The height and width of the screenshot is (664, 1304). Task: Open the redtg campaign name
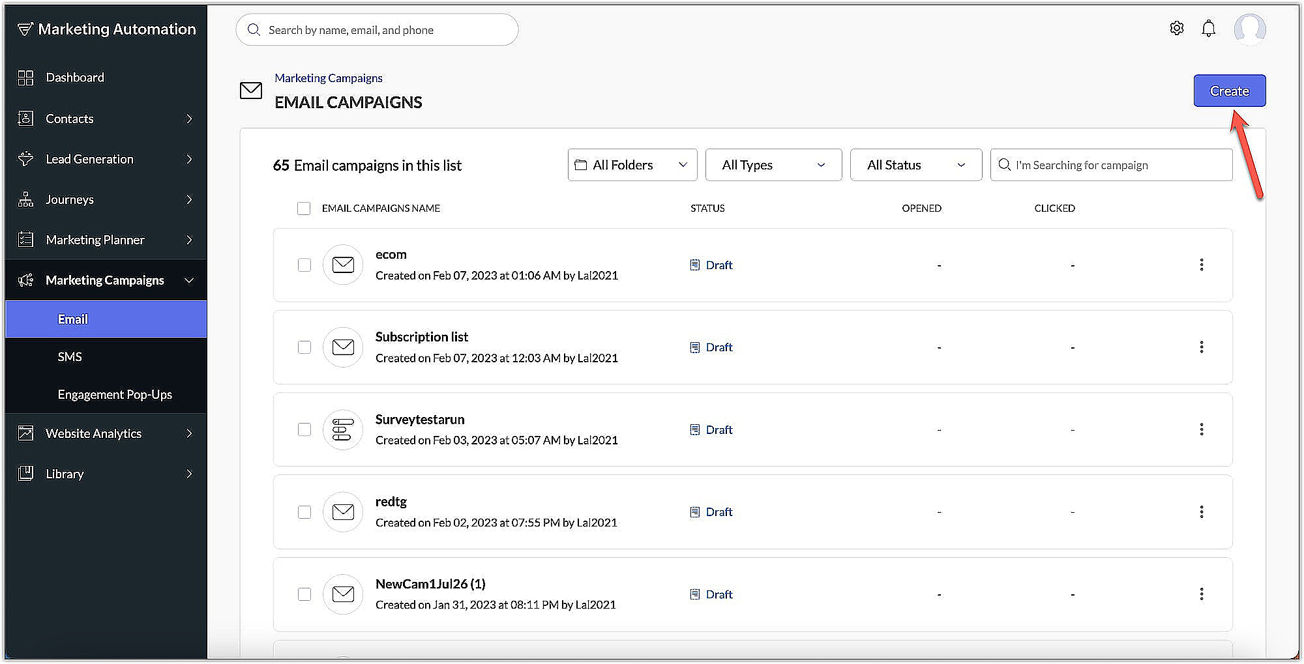click(391, 502)
